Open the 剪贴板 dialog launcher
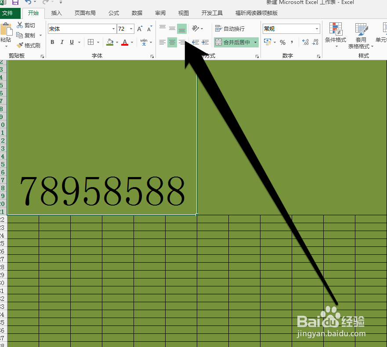Viewport: 387px width, 347px height. coord(42,57)
